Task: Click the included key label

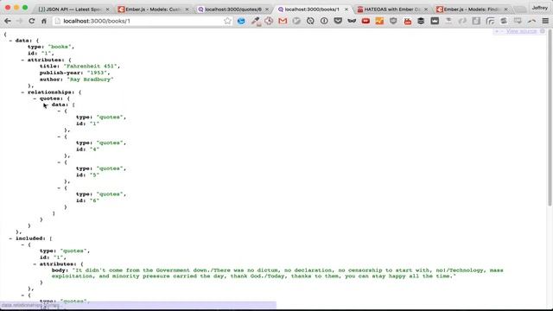Action: point(30,238)
